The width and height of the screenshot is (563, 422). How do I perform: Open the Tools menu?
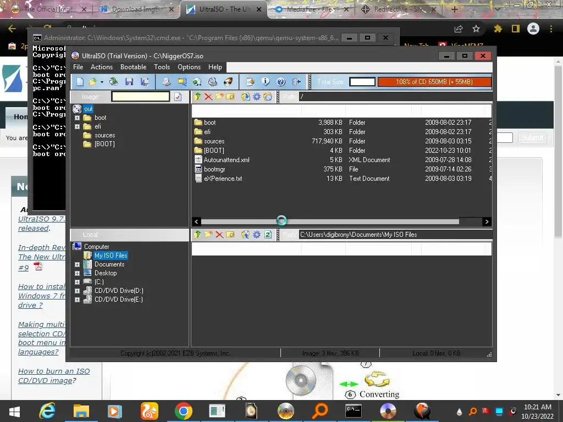(x=162, y=67)
